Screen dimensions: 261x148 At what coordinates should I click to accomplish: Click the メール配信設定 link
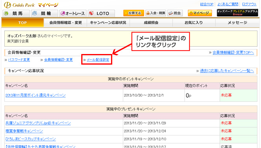click(x=98, y=60)
